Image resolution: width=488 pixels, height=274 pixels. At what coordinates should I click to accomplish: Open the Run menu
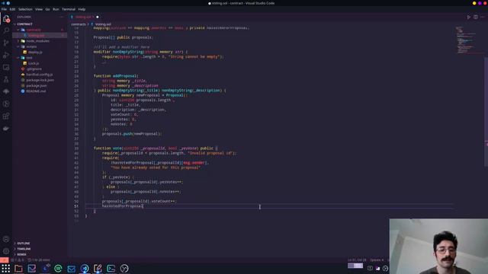point(56,9)
